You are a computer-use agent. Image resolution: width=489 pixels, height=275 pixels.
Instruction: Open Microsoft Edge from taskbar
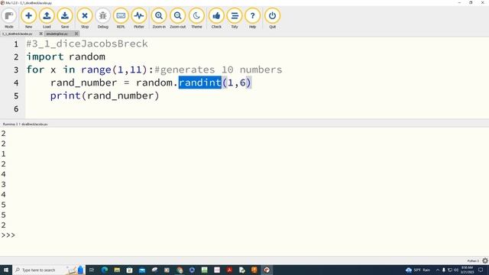point(105,270)
